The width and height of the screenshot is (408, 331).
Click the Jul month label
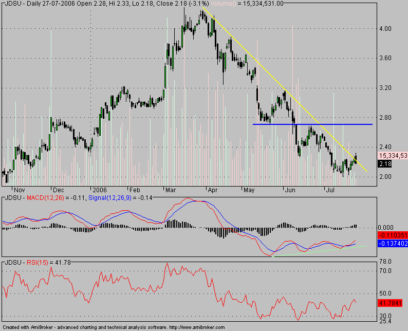tap(330, 190)
